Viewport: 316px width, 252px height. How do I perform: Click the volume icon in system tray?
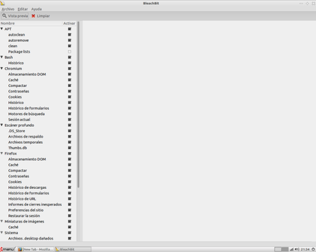297,249
